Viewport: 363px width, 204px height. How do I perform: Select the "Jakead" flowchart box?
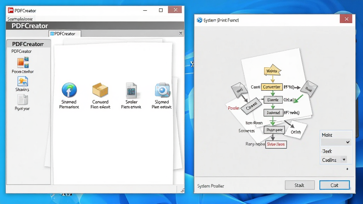(x=273, y=113)
